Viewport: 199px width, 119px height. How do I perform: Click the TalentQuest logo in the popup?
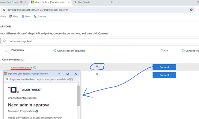click(x=25, y=90)
